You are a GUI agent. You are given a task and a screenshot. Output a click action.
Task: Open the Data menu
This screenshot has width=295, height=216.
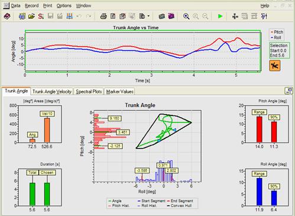(x=16, y=6)
